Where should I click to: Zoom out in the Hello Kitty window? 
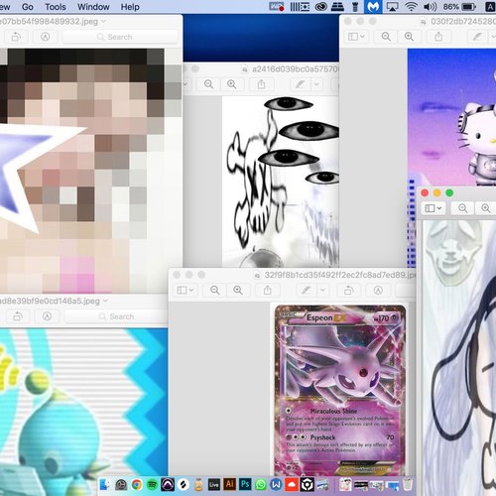[386, 37]
